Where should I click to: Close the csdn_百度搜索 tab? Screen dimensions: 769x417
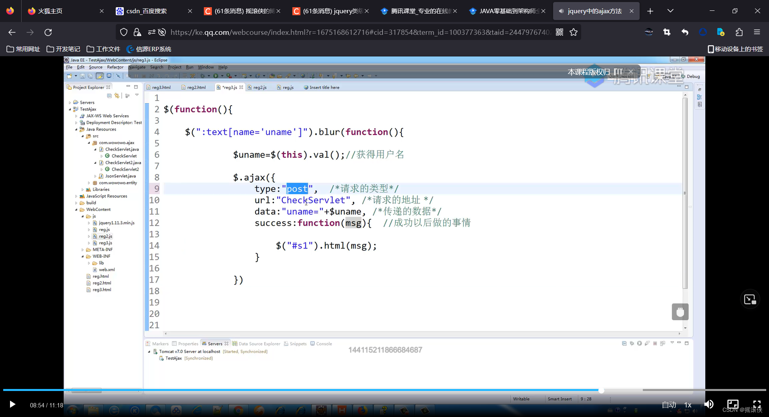click(190, 11)
